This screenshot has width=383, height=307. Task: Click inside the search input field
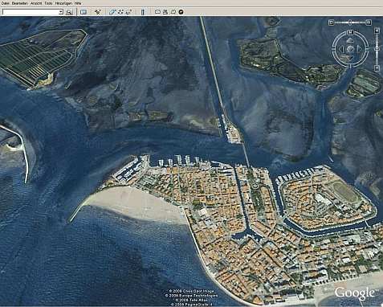coord(31,12)
